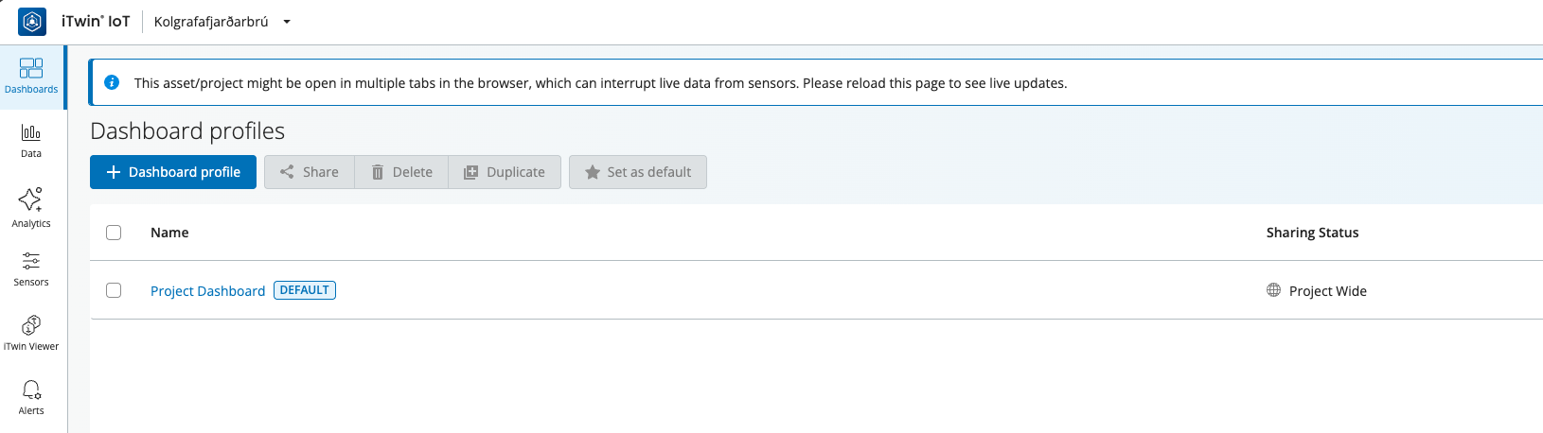This screenshot has height=433, width=1543.
Task: Expand the Kolgrafafjarðarbrú project dropdown
Action: [287, 22]
